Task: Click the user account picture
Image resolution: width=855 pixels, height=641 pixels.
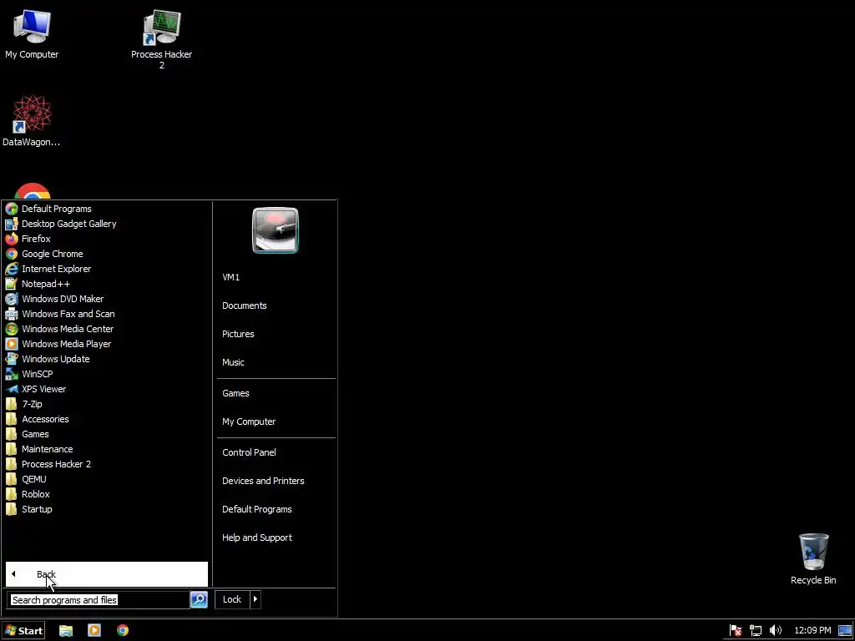Action: point(276,230)
